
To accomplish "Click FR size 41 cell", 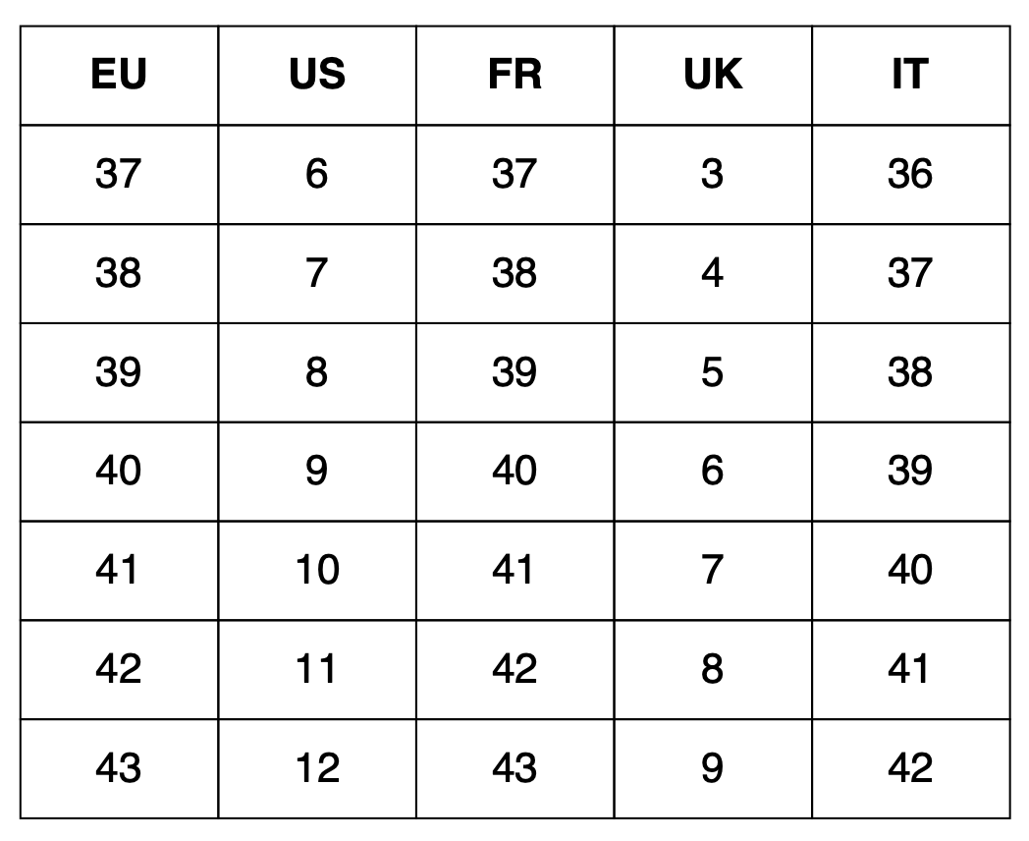I will (515, 571).
